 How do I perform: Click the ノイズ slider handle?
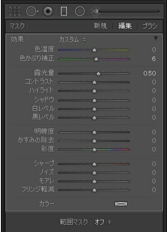pos(94,173)
